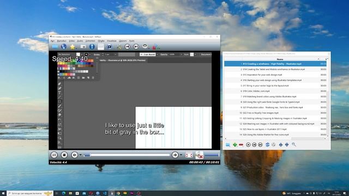This screenshot has width=349, height=196.
Task: Open URL using the globe icon in SMPlayer toolbar
Action: [x=64, y=47]
